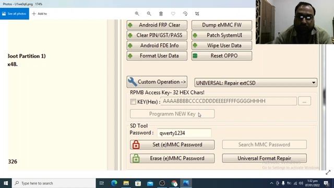Open the OBS Studio taskbar icon
This screenshot has height=188, width=334.
162,183
